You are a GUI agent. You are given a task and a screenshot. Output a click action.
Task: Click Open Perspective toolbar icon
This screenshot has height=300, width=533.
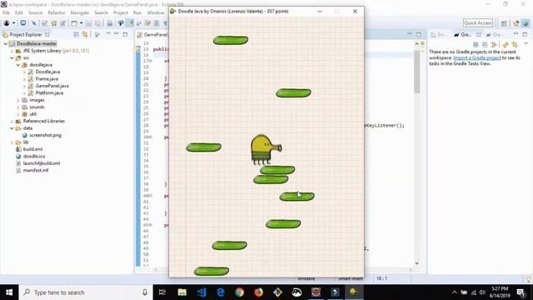504,23
